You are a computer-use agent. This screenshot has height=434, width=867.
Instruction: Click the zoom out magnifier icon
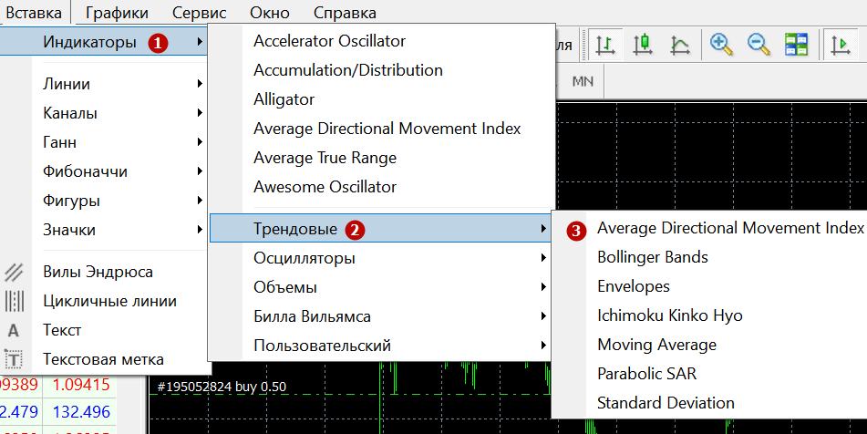coord(759,45)
